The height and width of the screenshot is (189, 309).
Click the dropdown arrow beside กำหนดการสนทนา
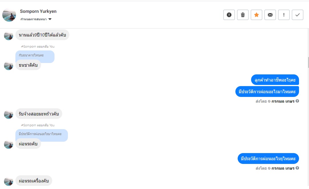coord(50,19)
